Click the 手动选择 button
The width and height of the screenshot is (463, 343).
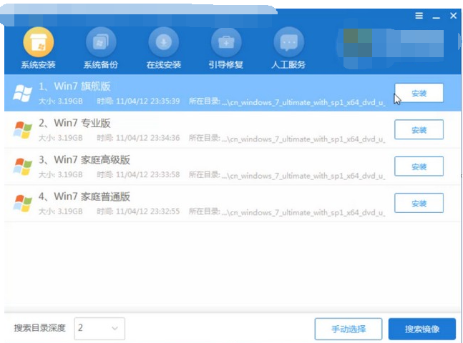tap(349, 329)
